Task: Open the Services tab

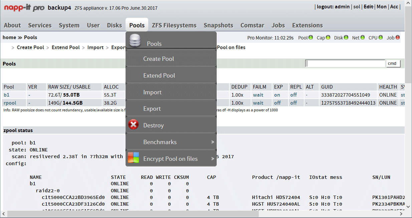Action: (40, 25)
